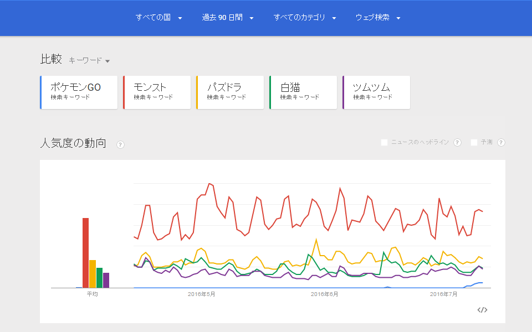Screen dimensions: 532x332
Task: Click the パズドラ search term card
Action: (x=230, y=92)
